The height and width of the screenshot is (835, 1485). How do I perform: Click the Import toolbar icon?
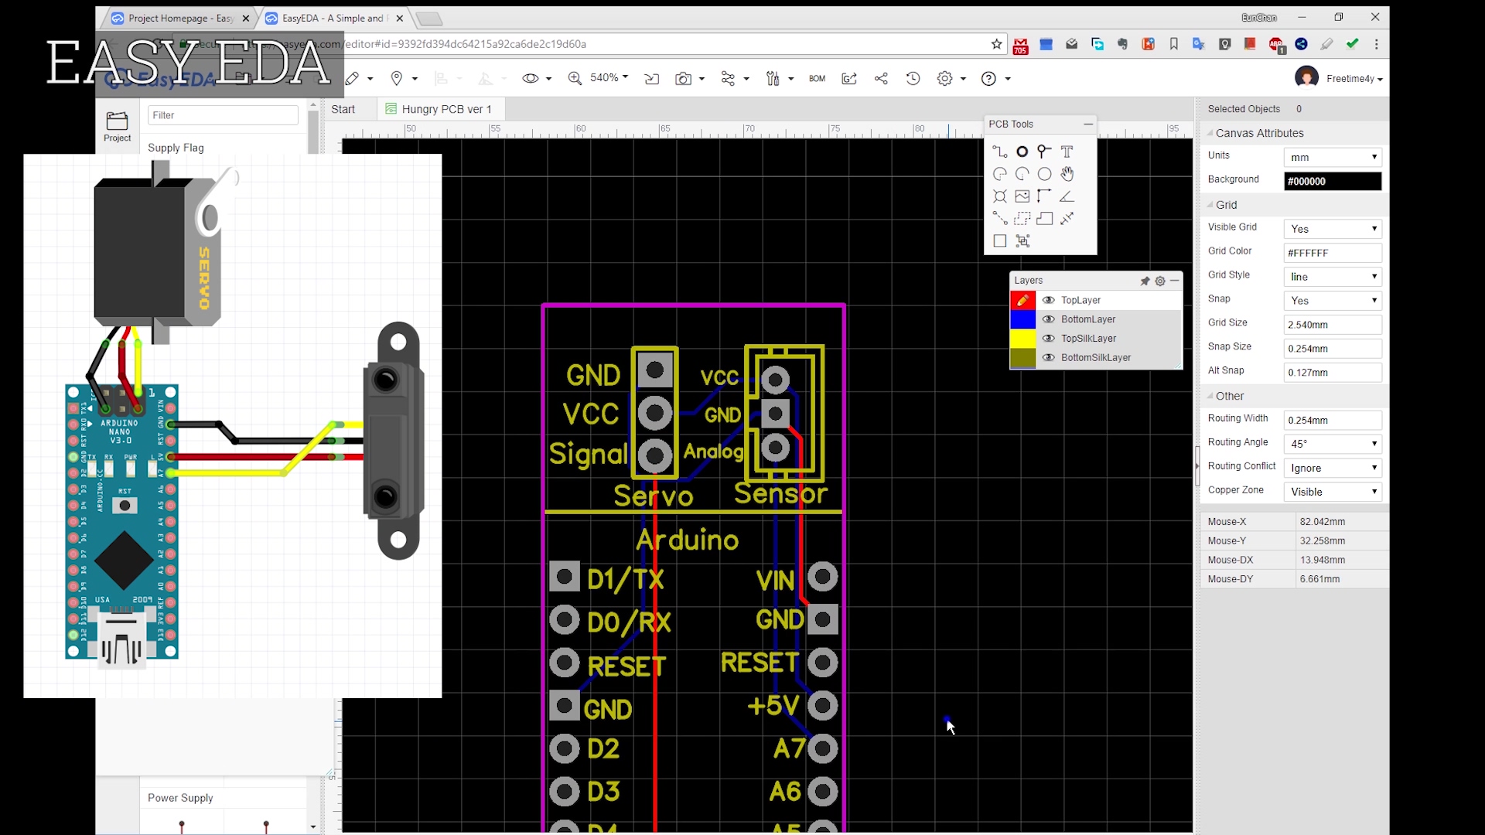[x=651, y=78]
